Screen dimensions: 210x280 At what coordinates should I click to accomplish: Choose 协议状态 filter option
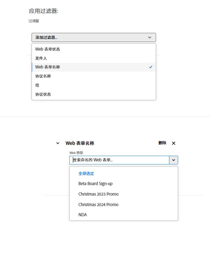coord(94,94)
